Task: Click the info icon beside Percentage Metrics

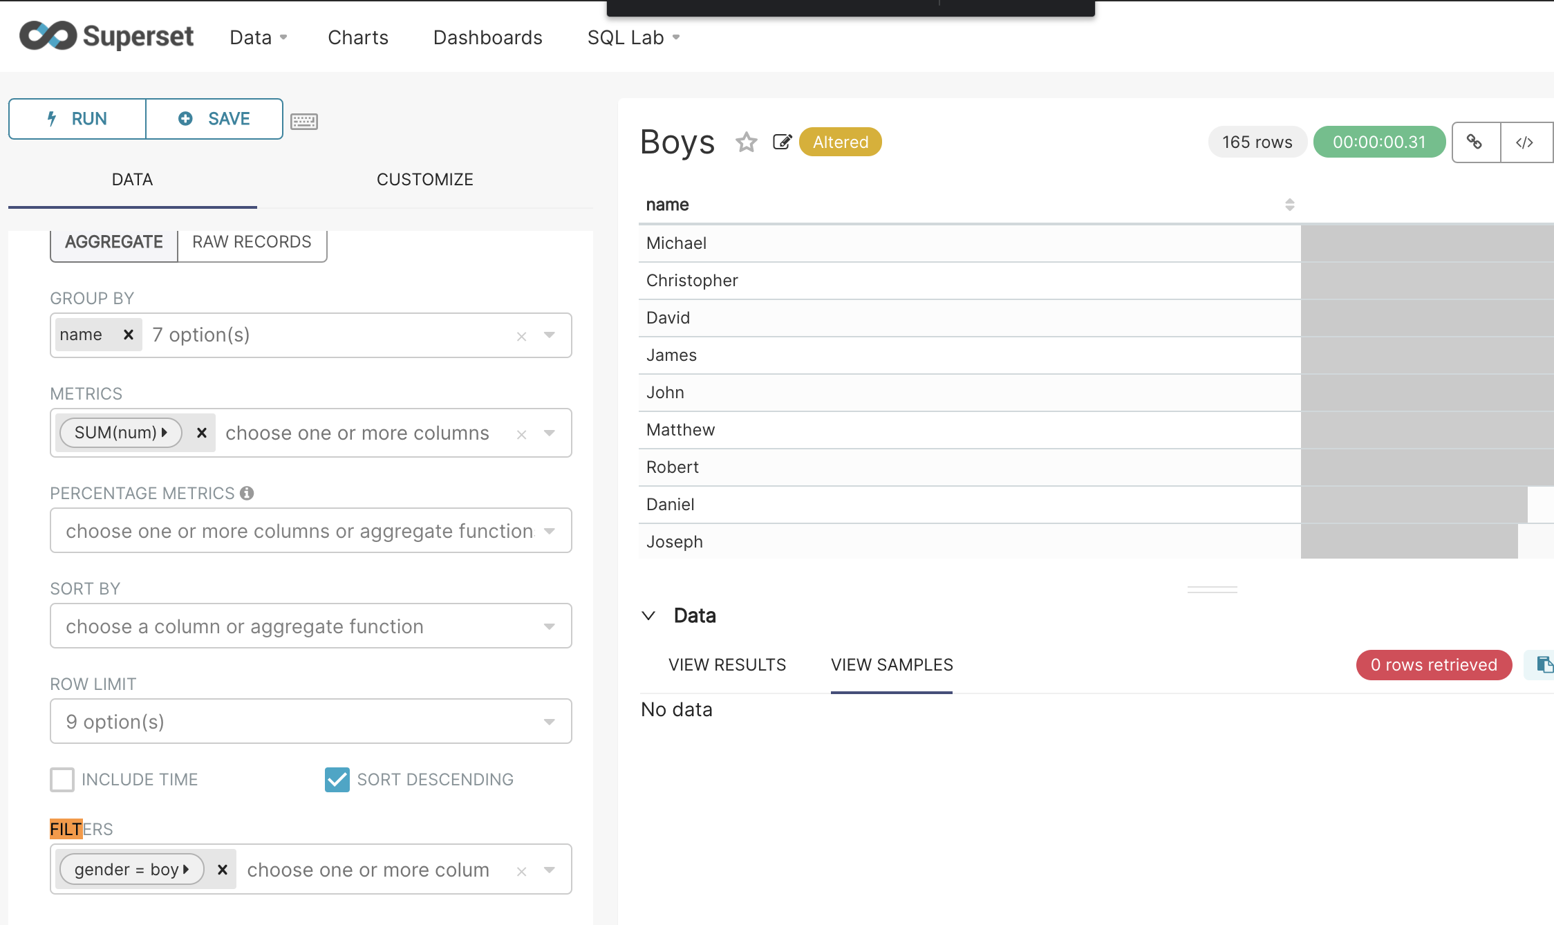Action: (x=247, y=493)
